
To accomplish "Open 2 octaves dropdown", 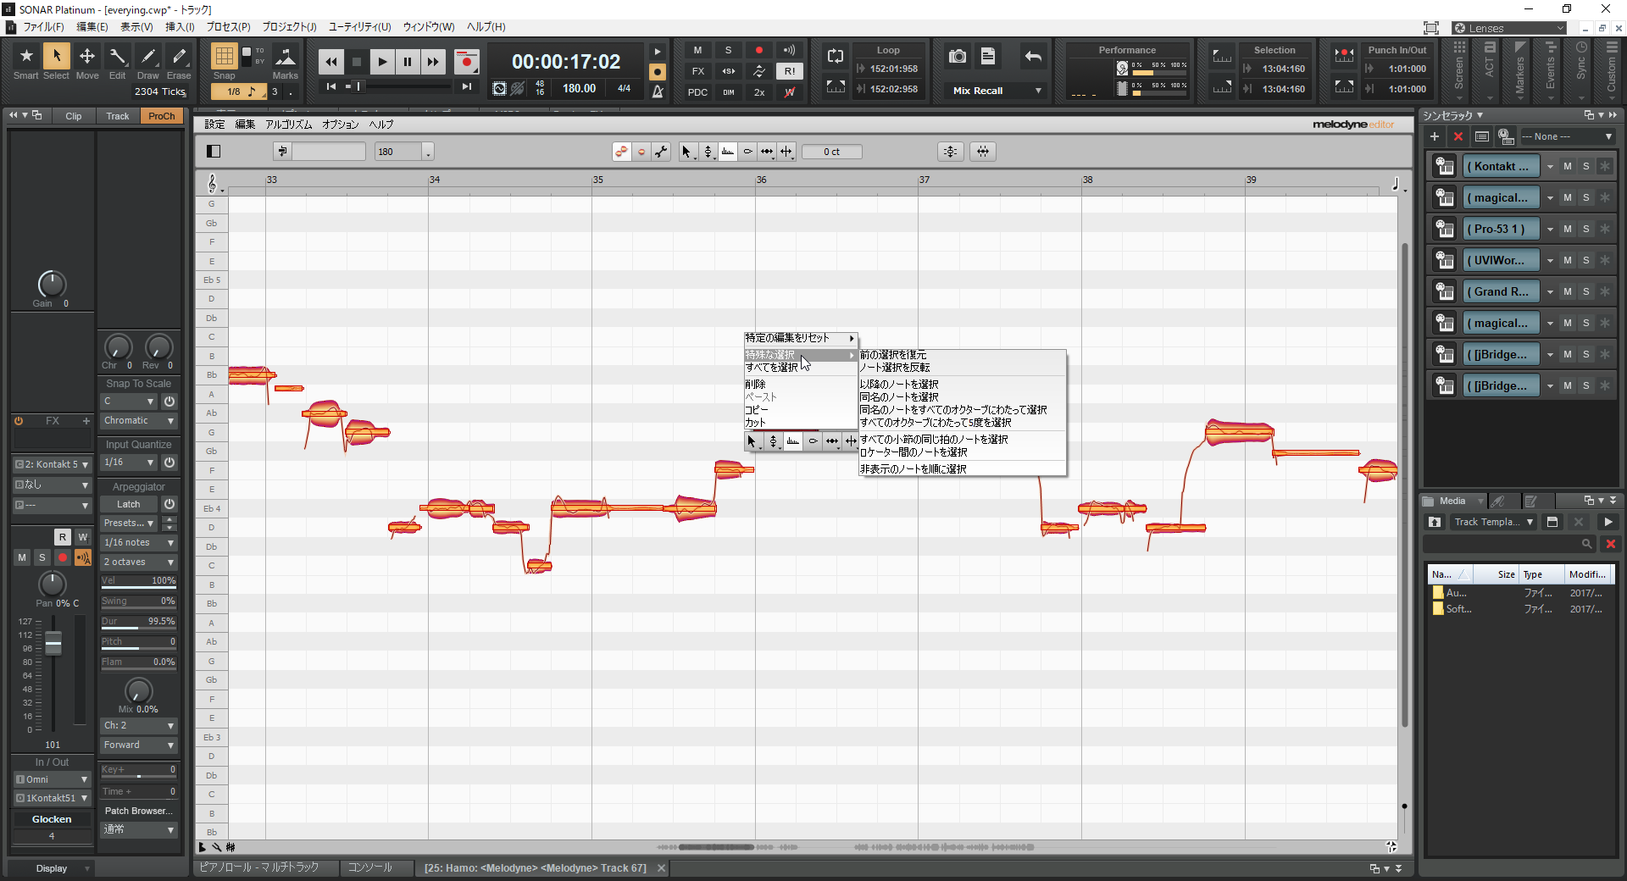I will 139,562.
